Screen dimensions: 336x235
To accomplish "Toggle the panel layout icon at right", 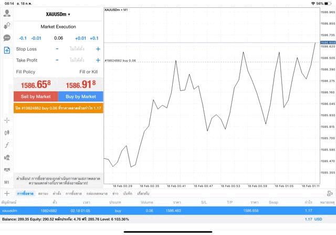I will (x=330, y=193).
